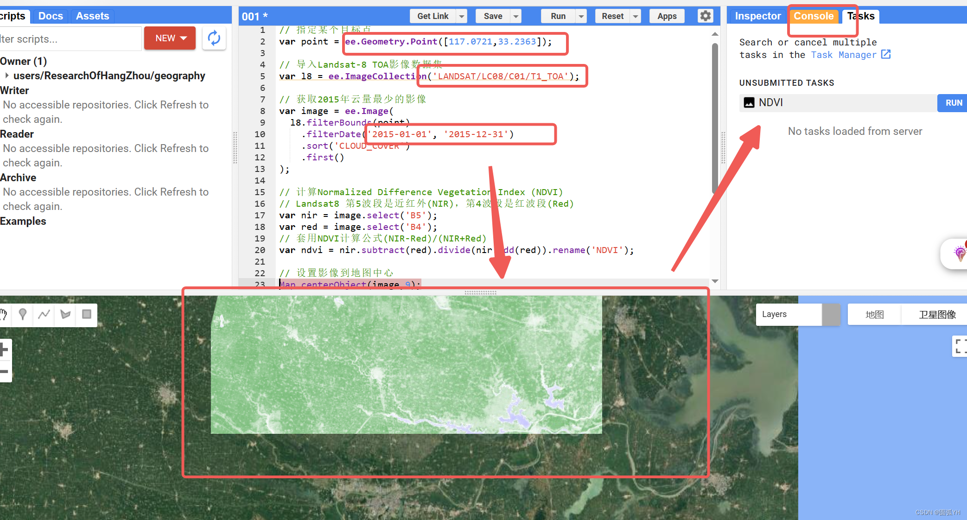Select the draw polygon shape tool
Screen dimensions: 967x520
click(65, 315)
